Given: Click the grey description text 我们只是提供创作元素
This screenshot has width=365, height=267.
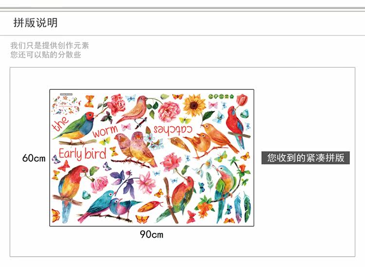Looking at the screenshot, I should [x=50, y=45].
